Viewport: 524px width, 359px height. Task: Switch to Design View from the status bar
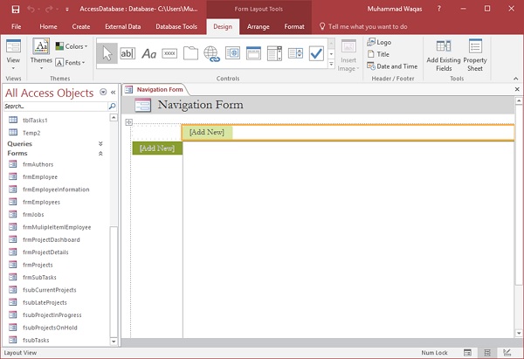click(x=507, y=353)
